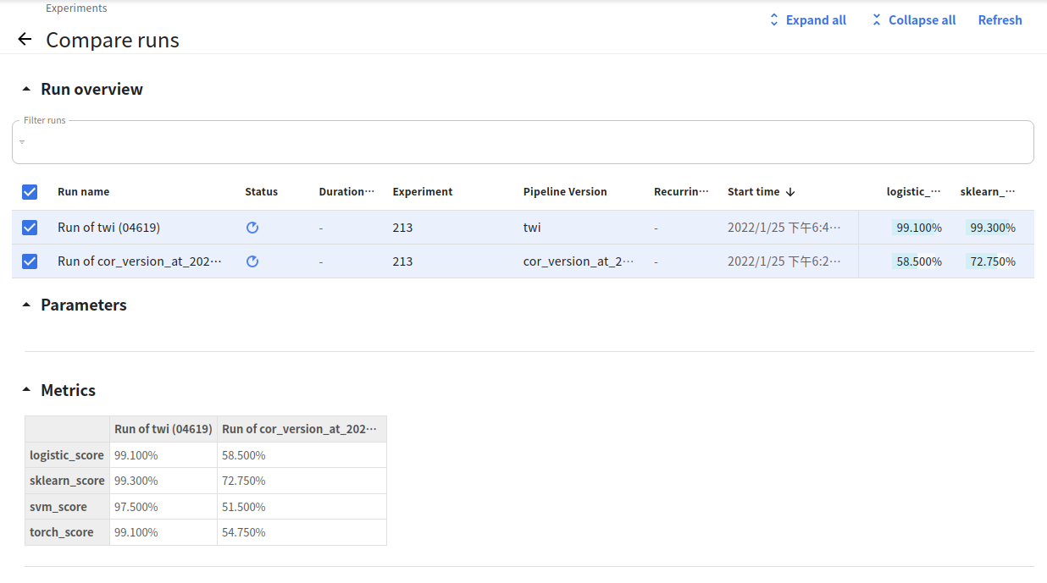The image size is (1047, 583).
Task: Collapse the Metrics section
Action: pos(26,391)
